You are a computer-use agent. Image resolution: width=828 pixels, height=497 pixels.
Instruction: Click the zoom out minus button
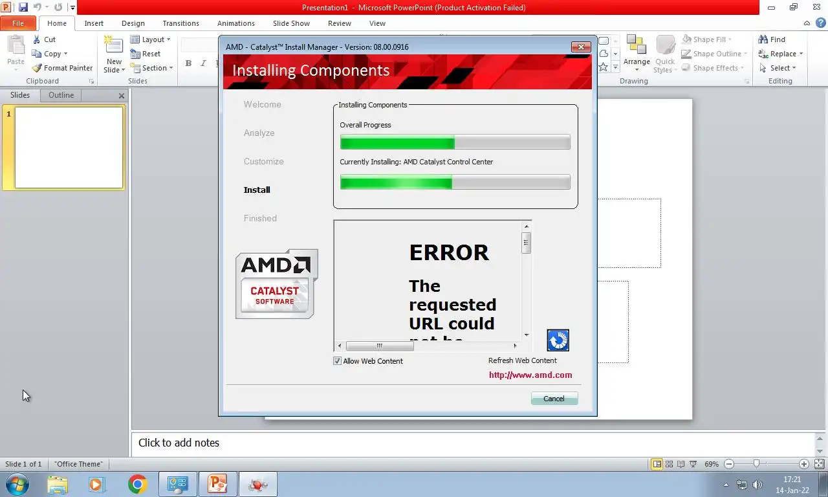click(x=729, y=464)
